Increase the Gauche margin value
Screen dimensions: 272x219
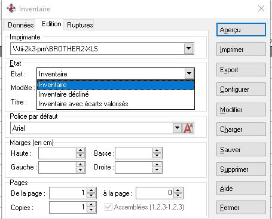81,165
